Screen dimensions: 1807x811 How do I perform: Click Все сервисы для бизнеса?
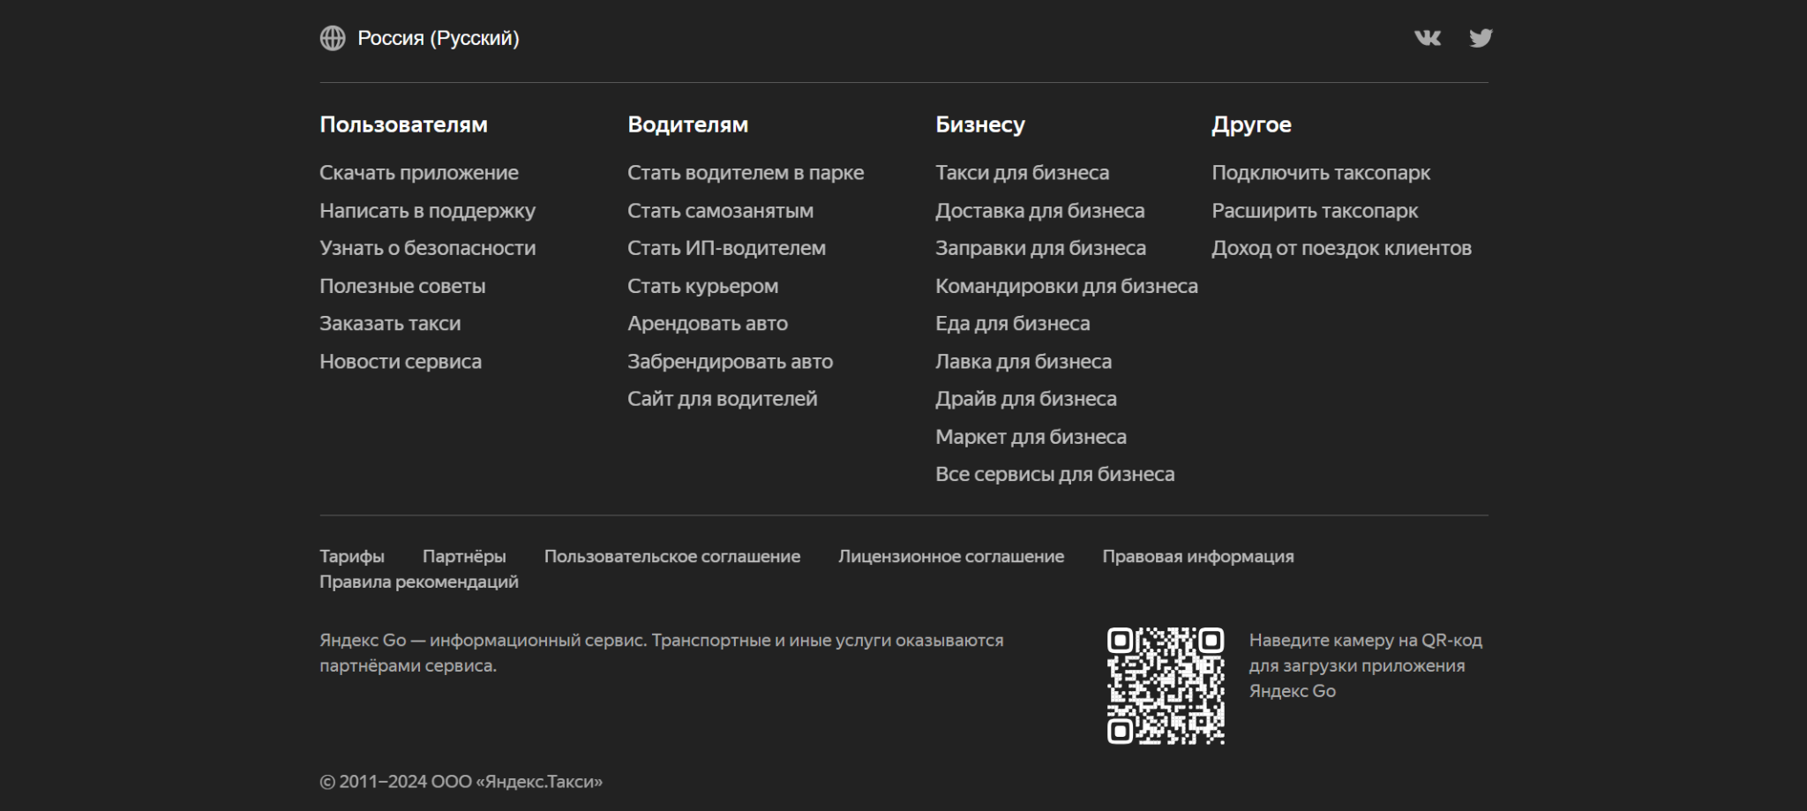pyautogui.click(x=1054, y=475)
